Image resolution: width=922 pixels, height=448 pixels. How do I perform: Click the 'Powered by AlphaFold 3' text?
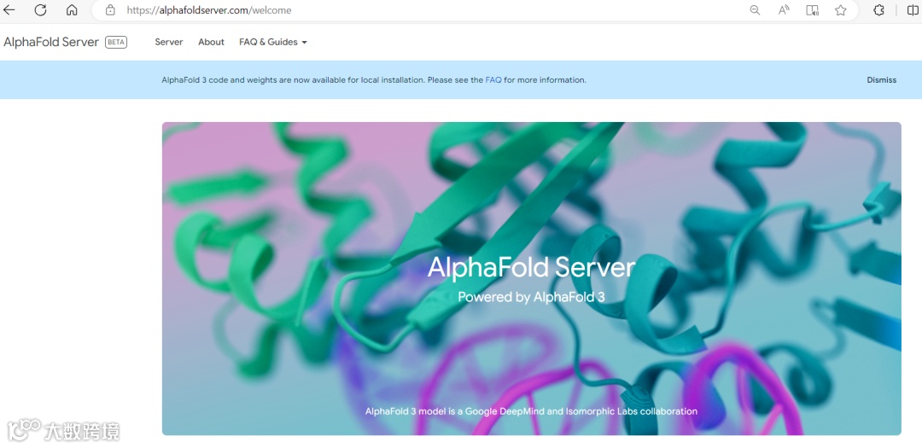pyautogui.click(x=531, y=297)
